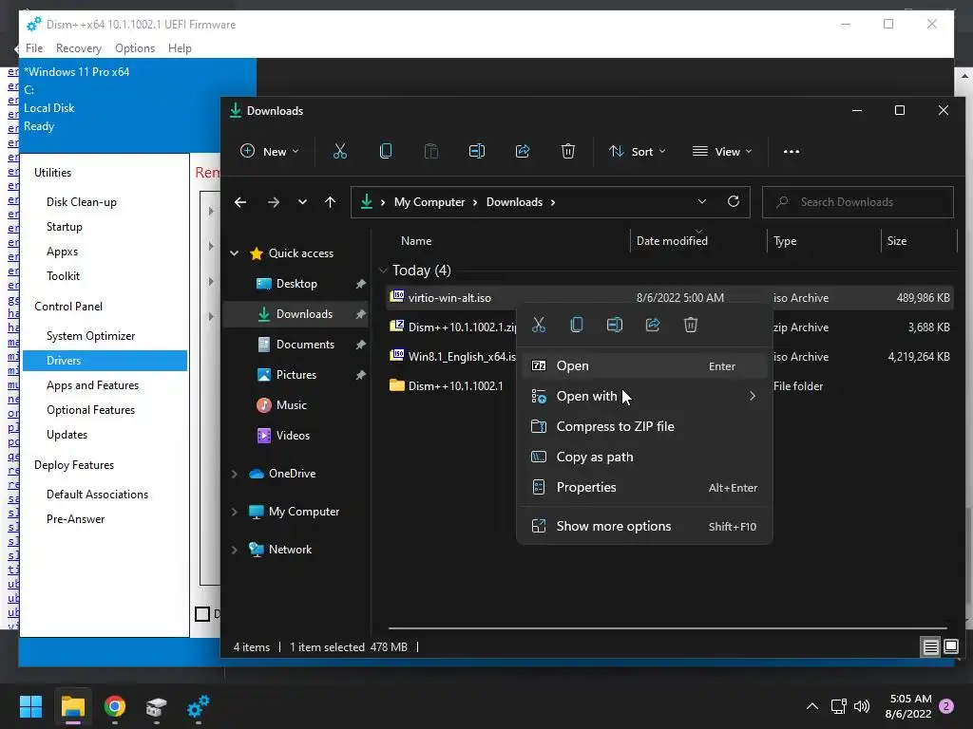Viewport: 973px width, 729px height.
Task: Open notification center badge
Action: 946,706
